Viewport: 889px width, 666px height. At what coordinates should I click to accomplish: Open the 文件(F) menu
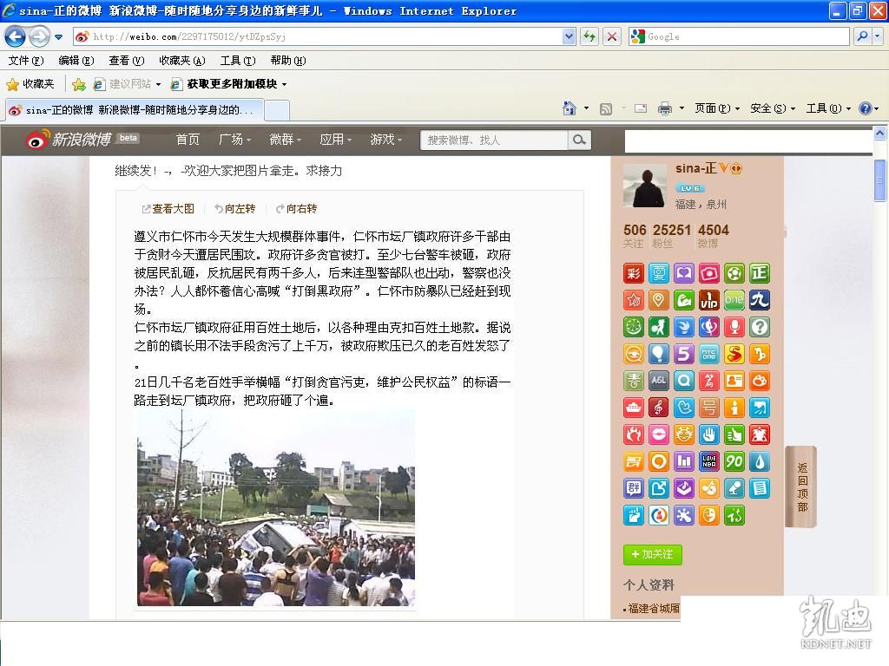click(25, 61)
